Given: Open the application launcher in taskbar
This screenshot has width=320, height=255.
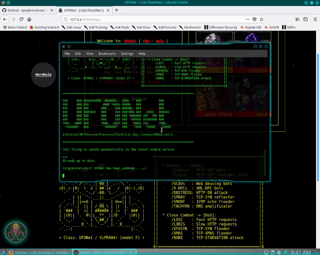Looking at the screenshot, I should pyautogui.click(x=3, y=252).
